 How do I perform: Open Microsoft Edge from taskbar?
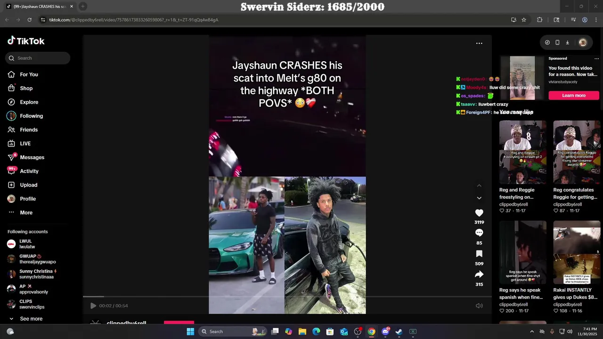pos(316,331)
